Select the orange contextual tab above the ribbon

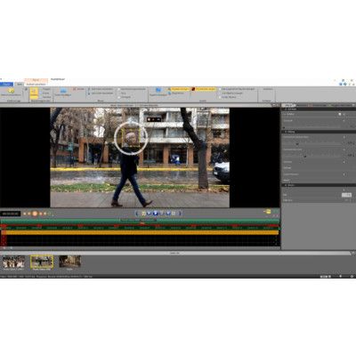point(36,80)
